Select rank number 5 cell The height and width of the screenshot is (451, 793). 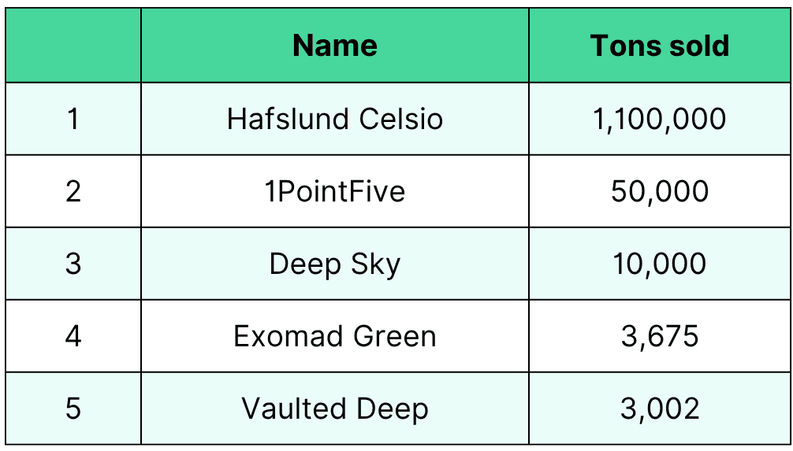pyautogui.click(x=73, y=408)
